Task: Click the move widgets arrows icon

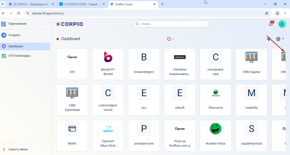Action: tap(268, 39)
